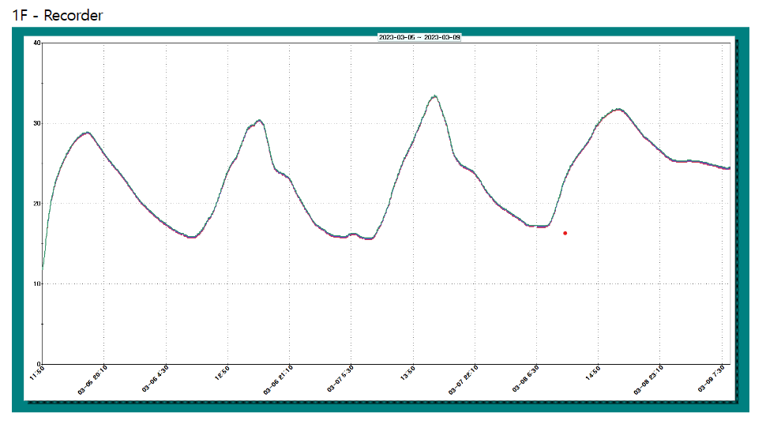
Task: Click the isolated red dot marker
Action: pyautogui.click(x=565, y=233)
